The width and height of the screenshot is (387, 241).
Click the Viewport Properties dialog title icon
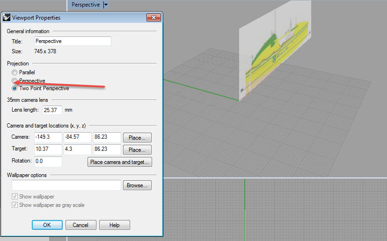coord(7,18)
